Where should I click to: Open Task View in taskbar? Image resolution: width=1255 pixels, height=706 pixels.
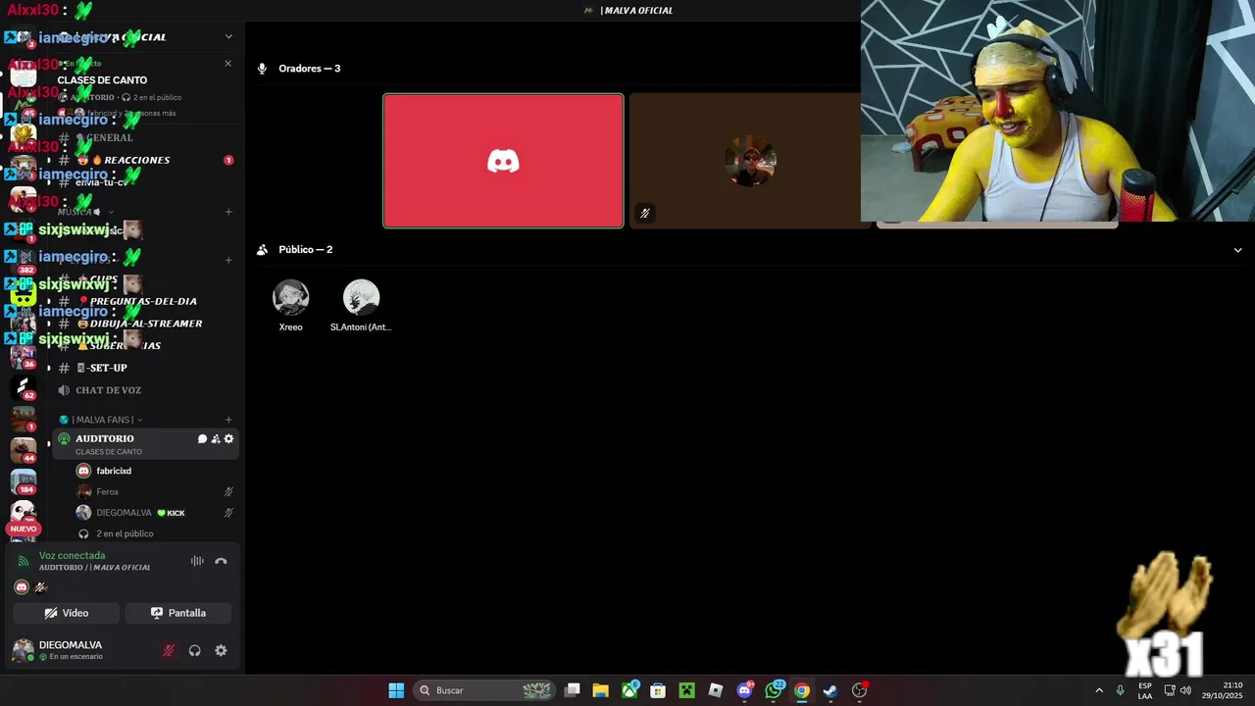(x=573, y=690)
